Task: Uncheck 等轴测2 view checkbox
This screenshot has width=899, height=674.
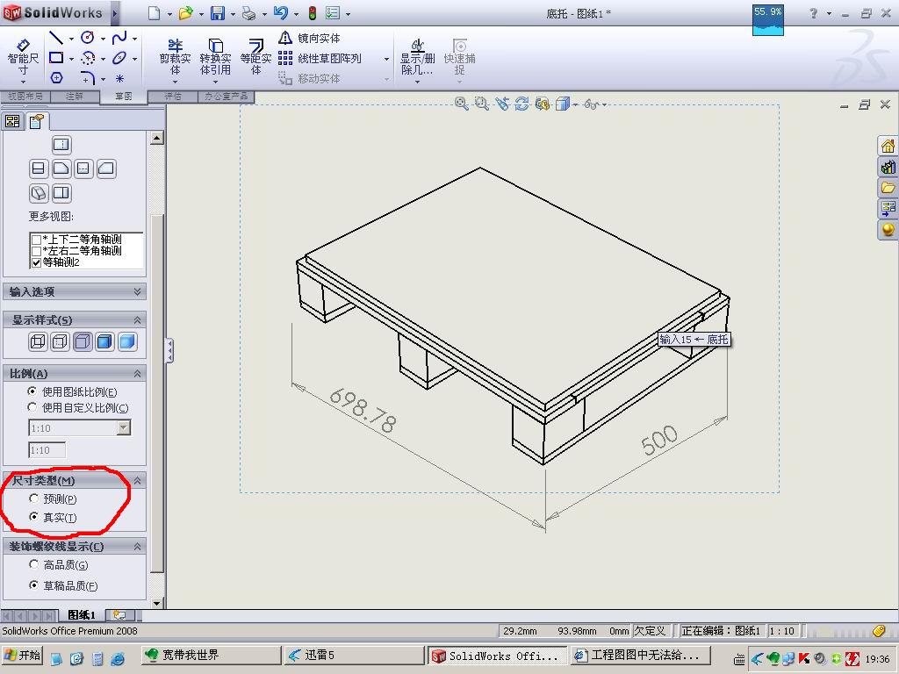Action: tap(37, 262)
